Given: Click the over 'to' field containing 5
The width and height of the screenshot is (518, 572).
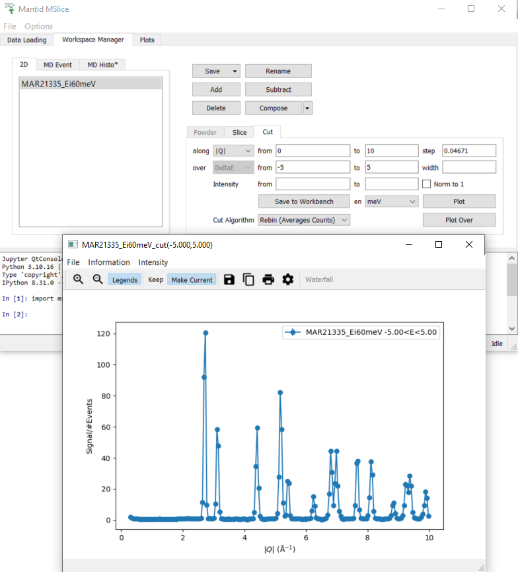Looking at the screenshot, I should [392, 168].
